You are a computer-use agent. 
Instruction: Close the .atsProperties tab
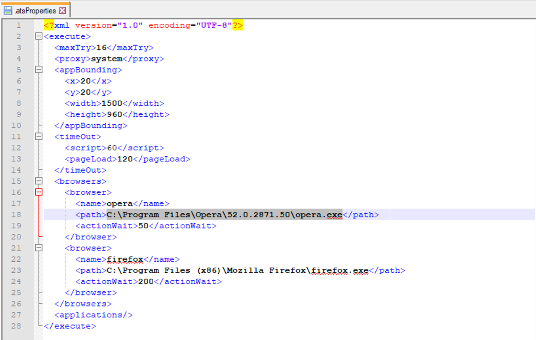(63, 10)
